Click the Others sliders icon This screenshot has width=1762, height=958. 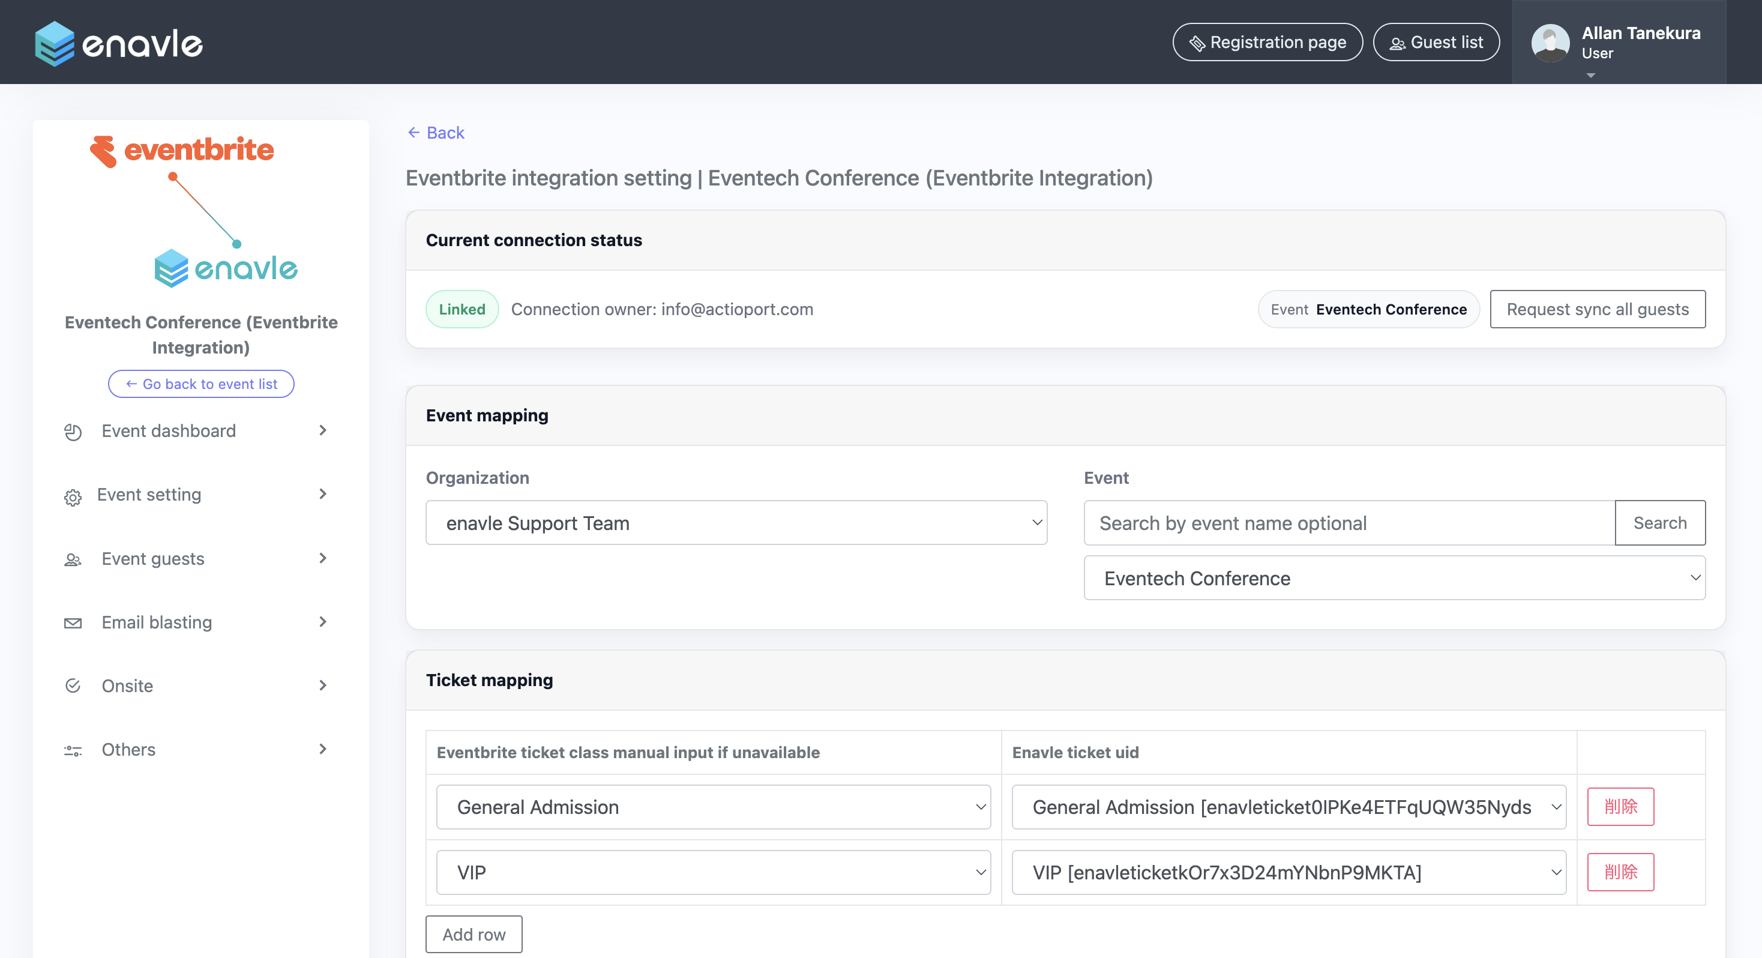(x=73, y=750)
